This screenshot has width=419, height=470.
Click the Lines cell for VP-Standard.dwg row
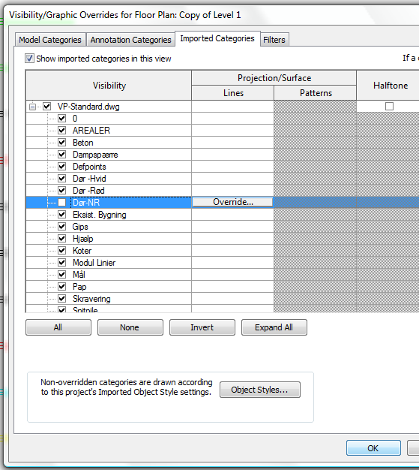pos(233,107)
